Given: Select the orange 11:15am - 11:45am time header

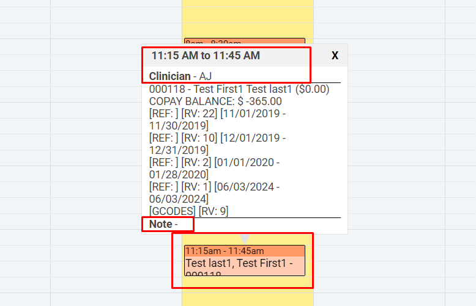Looking at the screenshot, I should coord(244,251).
